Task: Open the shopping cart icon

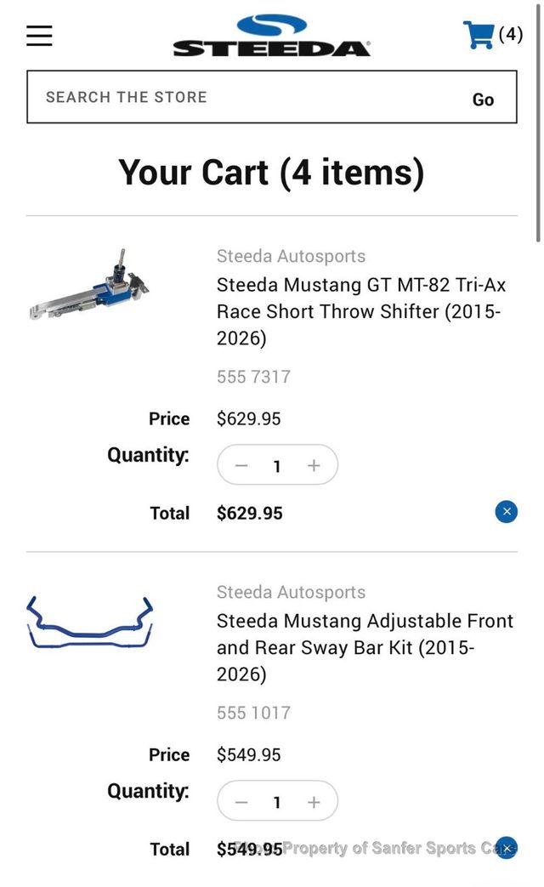Action: coord(479,35)
